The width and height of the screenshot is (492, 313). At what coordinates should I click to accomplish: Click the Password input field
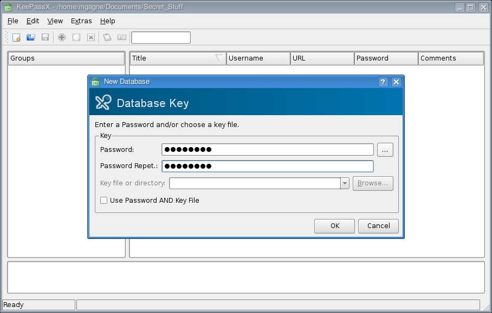point(267,150)
